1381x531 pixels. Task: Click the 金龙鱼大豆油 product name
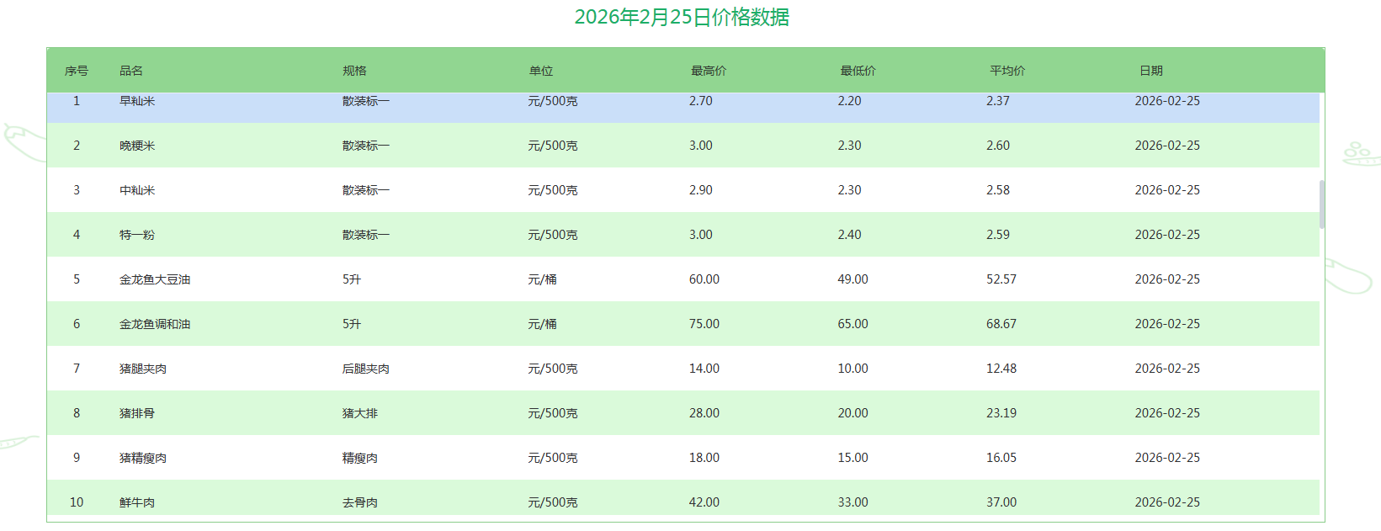155,279
